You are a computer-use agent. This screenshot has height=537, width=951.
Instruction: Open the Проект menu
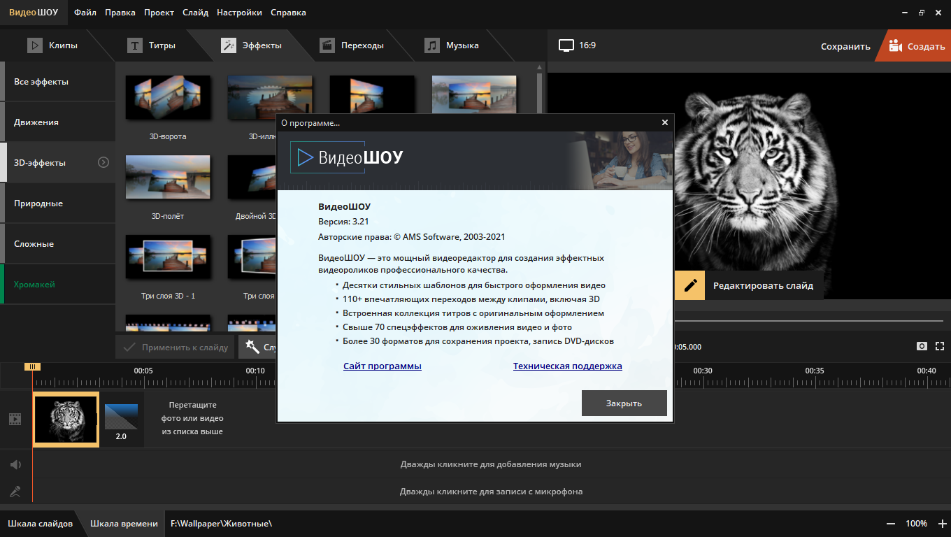pyautogui.click(x=159, y=13)
